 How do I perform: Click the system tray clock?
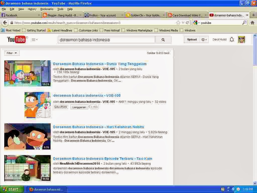click(248, 189)
